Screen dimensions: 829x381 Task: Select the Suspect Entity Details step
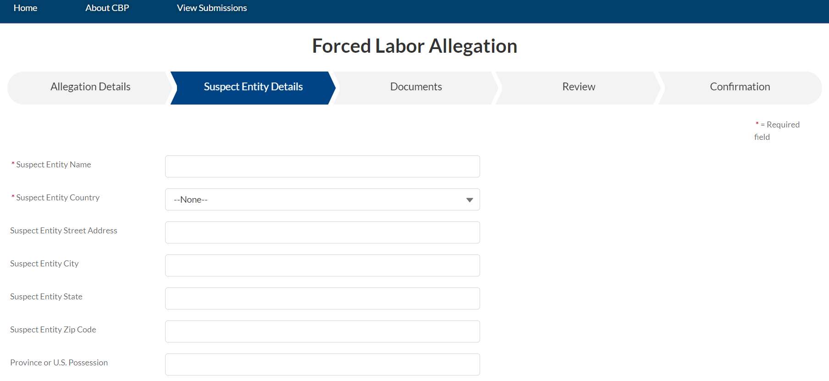coord(253,87)
